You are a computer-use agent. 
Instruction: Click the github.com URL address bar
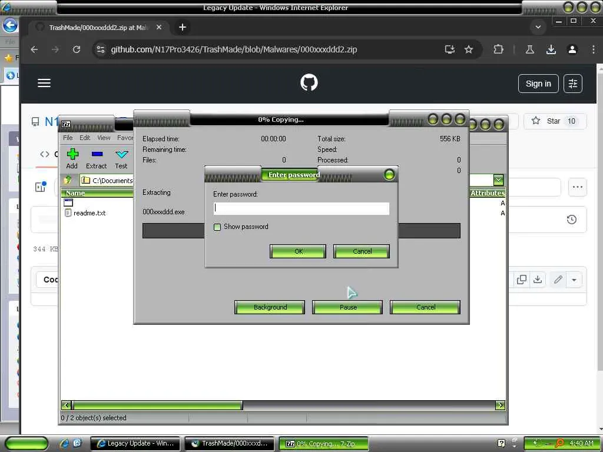(x=234, y=49)
